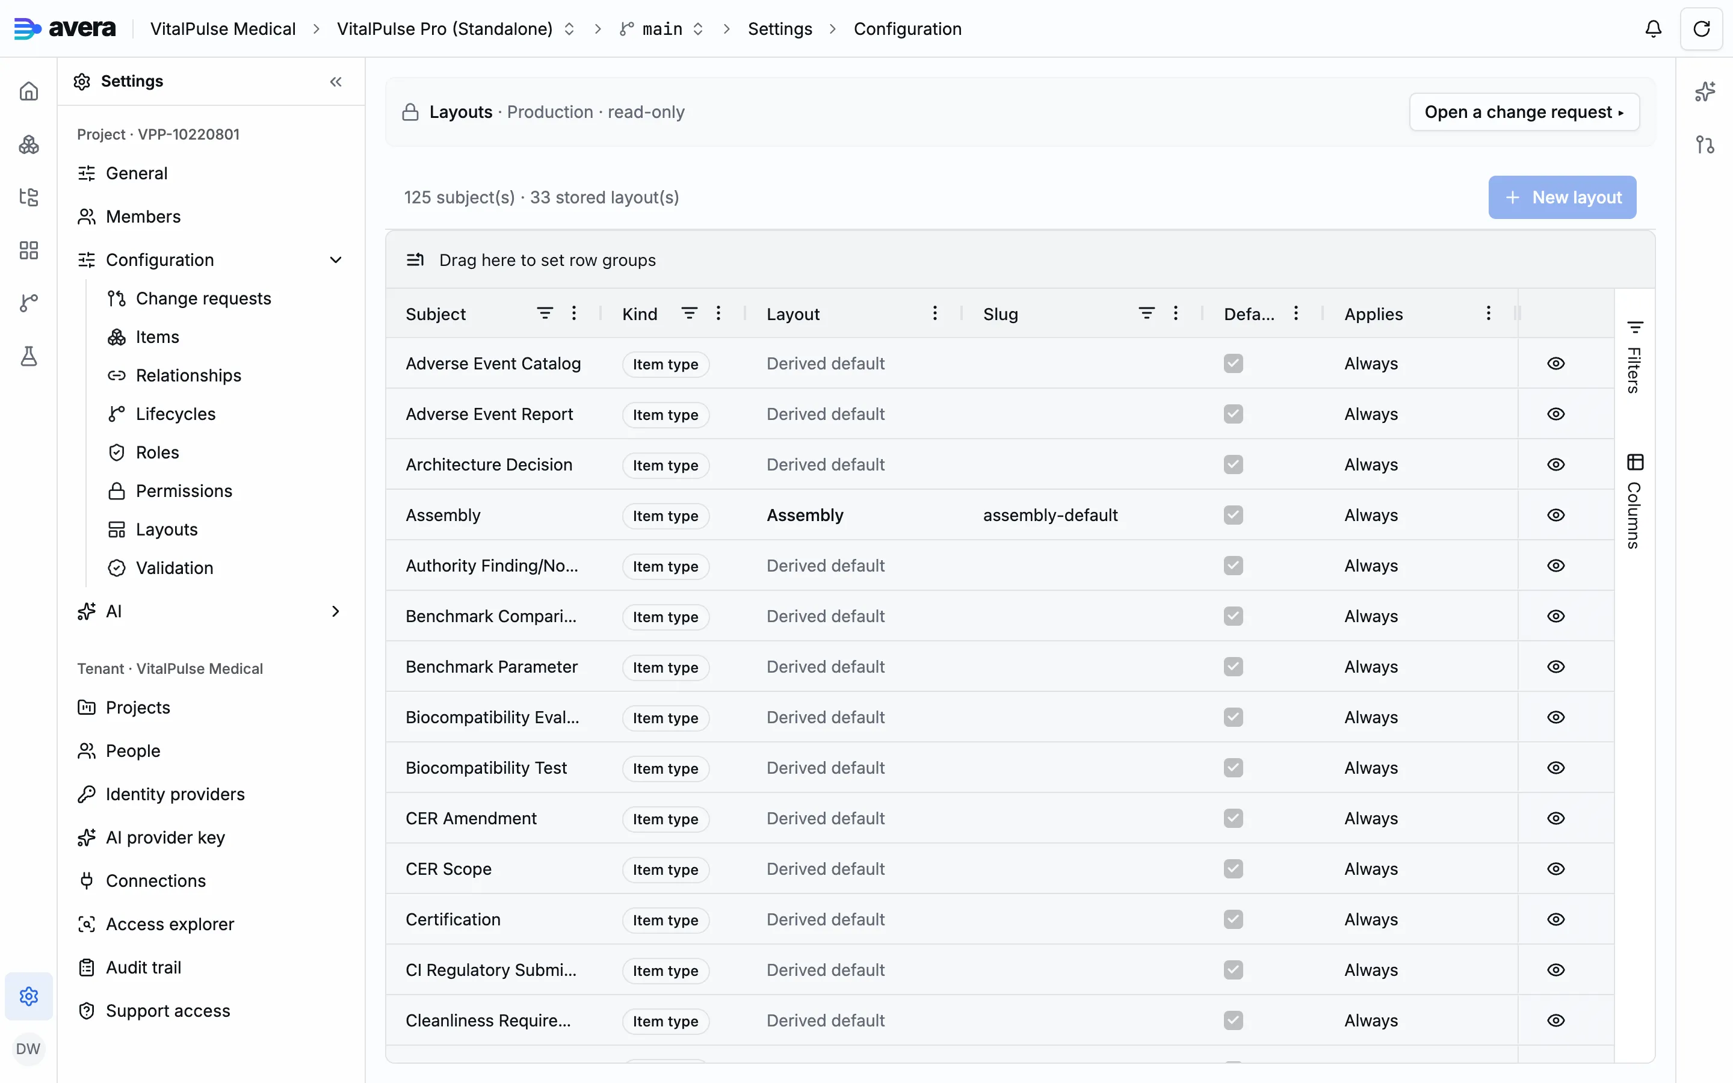Image resolution: width=1733 pixels, height=1083 pixels.
Task: Toggle Default checkbox for Certification row
Action: click(x=1233, y=919)
